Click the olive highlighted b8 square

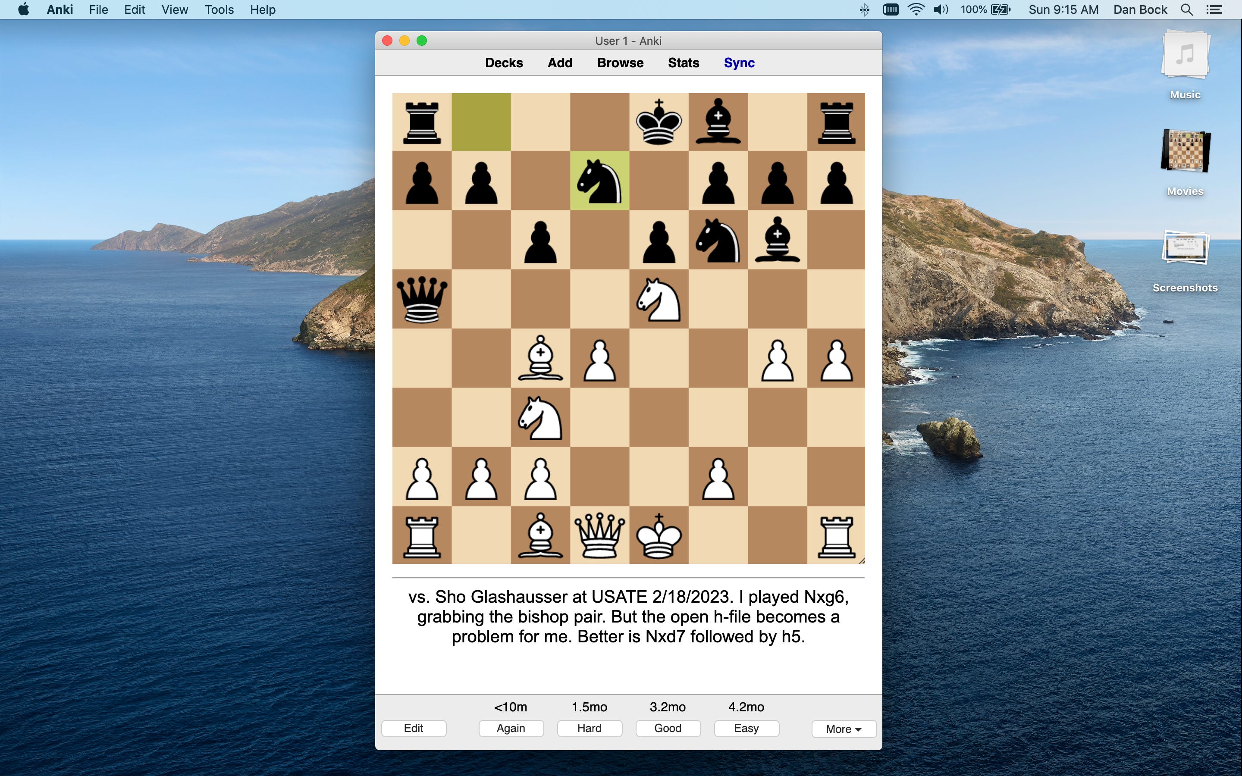(x=481, y=122)
